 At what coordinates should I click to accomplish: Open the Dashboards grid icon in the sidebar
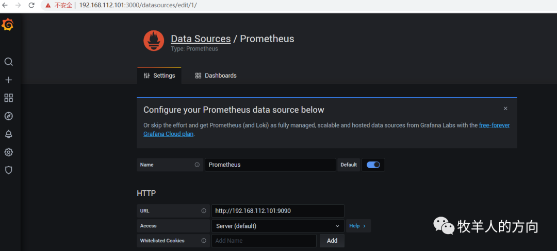tap(9, 98)
